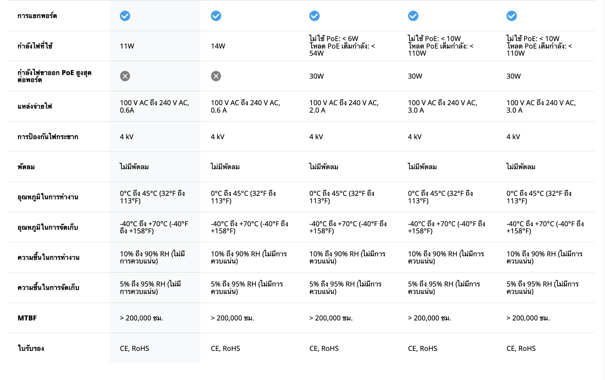Click the fifth column's port isolation checkmark
This screenshot has width=605, height=380.
pyautogui.click(x=512, y=16)
